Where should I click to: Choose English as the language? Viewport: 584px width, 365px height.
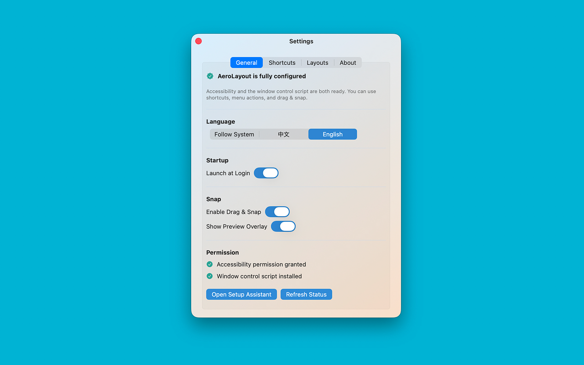coord(333,134)
